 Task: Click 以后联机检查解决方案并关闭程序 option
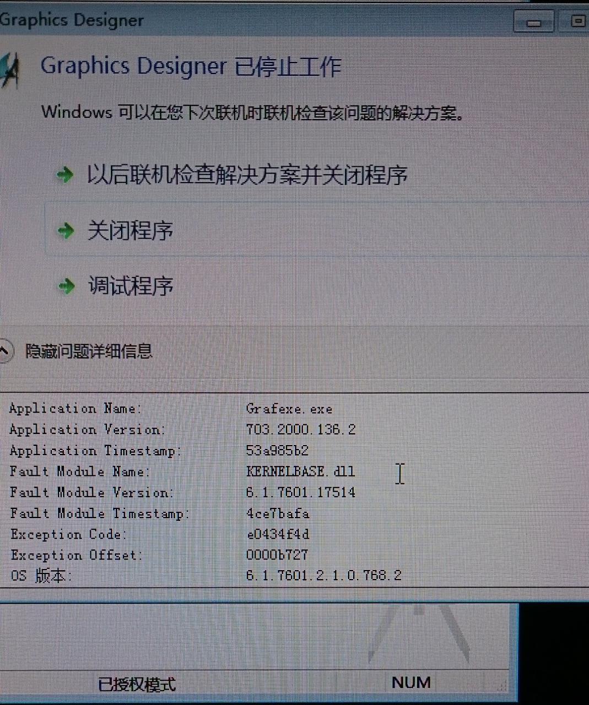247,175
